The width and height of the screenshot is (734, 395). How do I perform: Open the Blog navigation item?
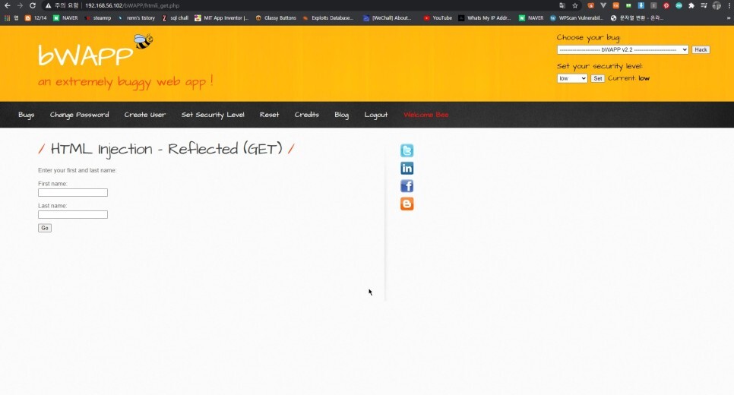click(x=341, y=115)
